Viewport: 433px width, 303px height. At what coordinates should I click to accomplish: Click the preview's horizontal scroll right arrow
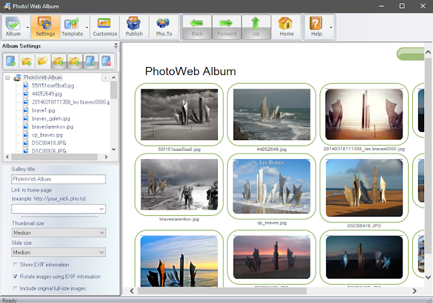pos(414,291)
